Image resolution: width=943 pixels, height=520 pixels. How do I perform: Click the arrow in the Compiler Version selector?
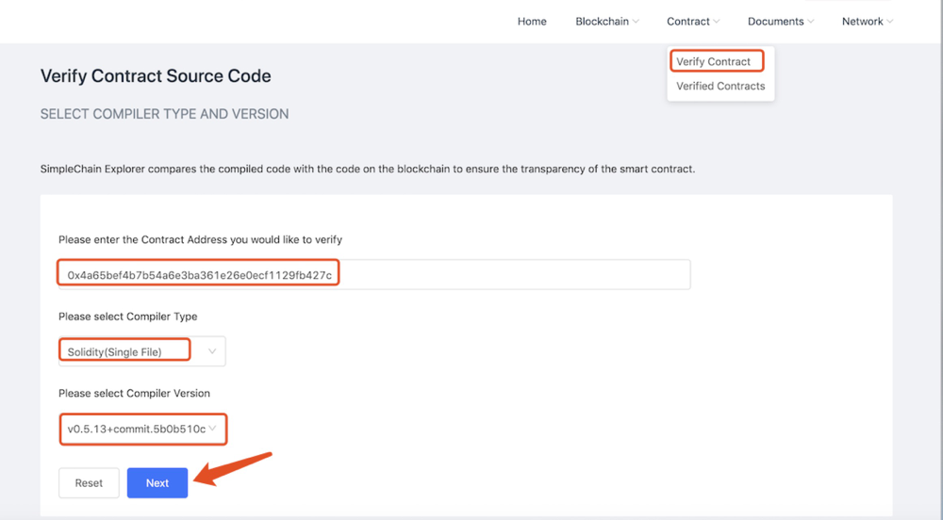(213, 429)
